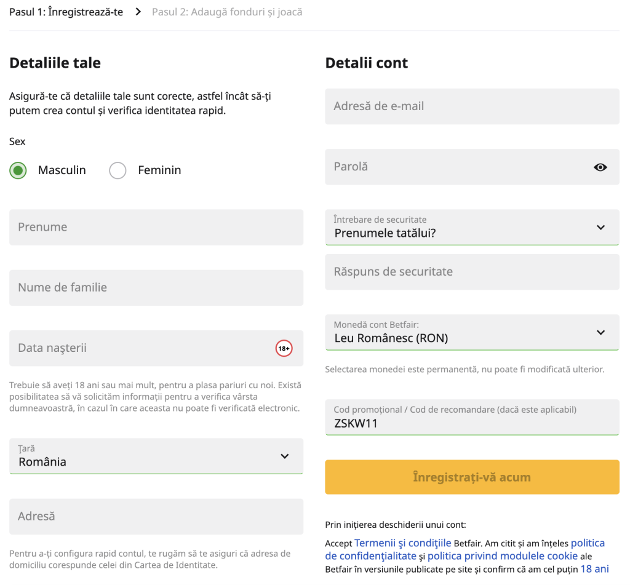Select the Masculin radio button
The image size is (630, 585).
(x=18, y=170)
